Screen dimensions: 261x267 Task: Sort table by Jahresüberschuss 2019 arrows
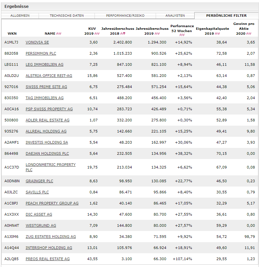[157, 34]
